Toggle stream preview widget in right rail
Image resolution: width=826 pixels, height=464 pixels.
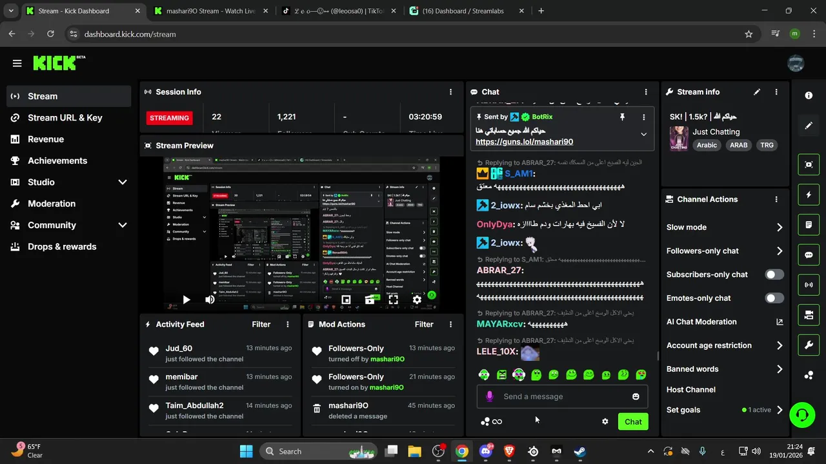[x=809, y=164]
